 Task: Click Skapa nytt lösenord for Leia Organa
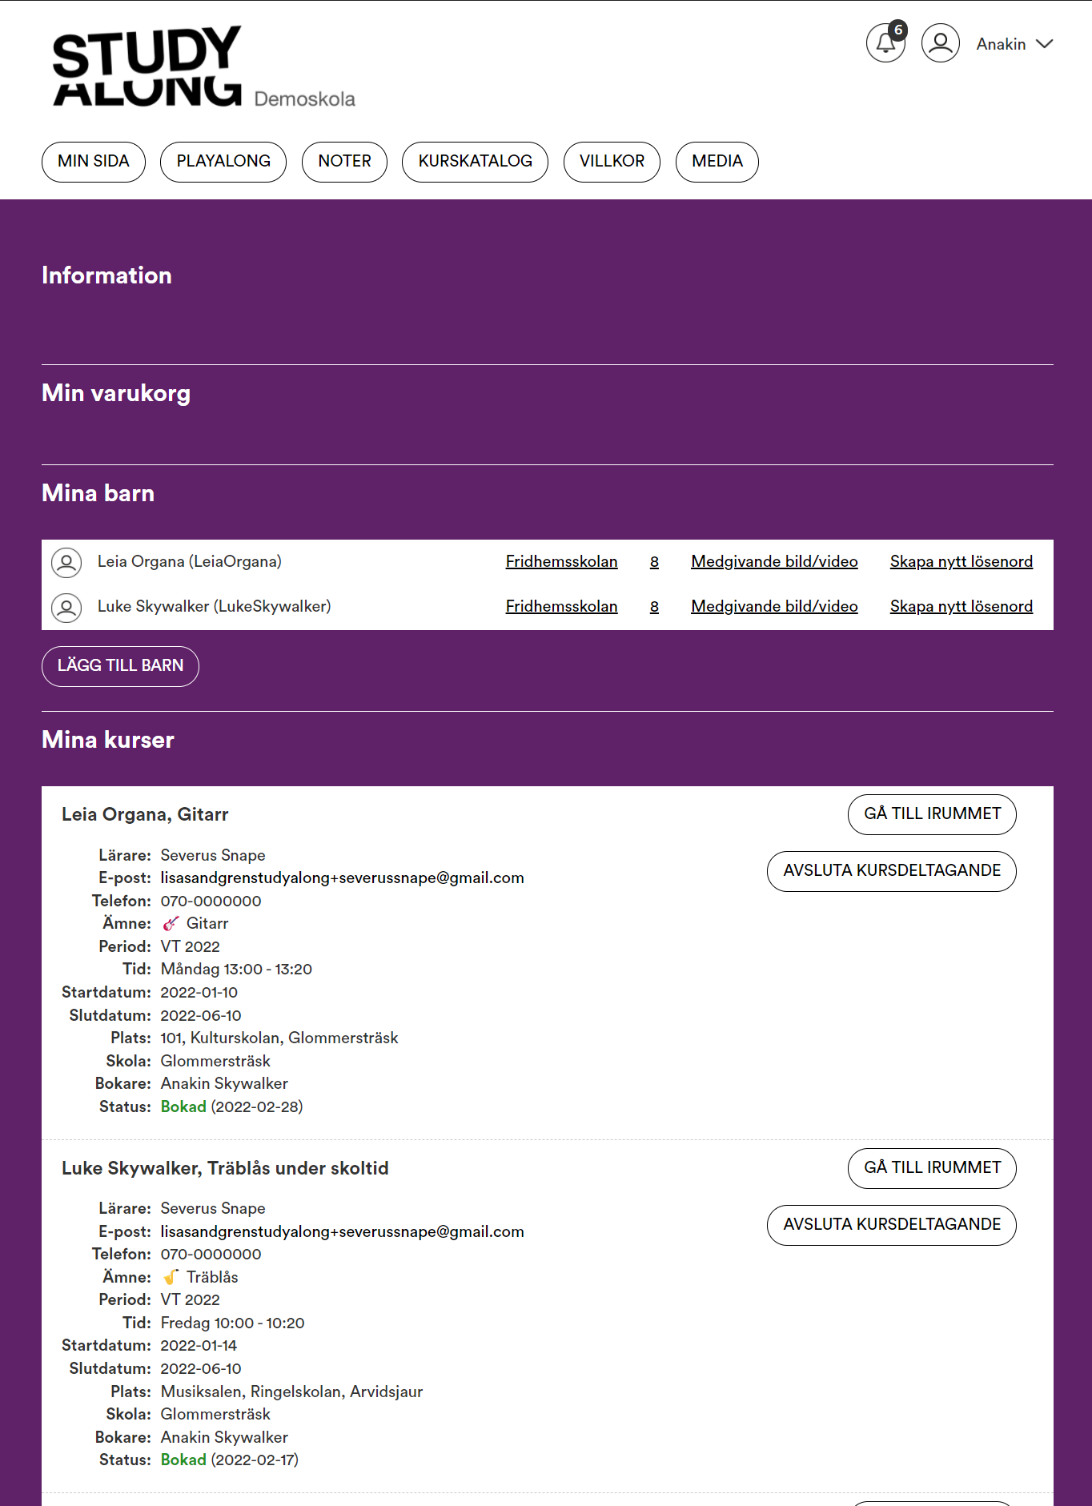coord(961,562)
